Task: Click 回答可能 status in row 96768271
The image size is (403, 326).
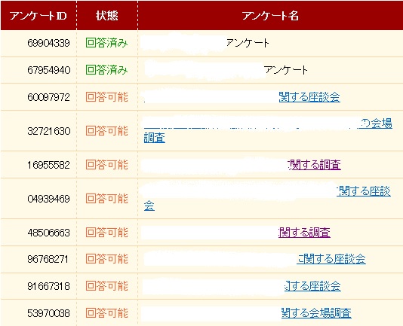Action: click(x=106, y=259)
